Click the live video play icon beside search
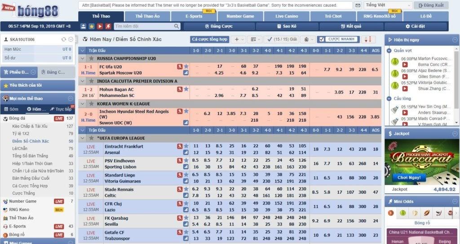This screenshot has width=460, height=244. [x=100, y=27]
